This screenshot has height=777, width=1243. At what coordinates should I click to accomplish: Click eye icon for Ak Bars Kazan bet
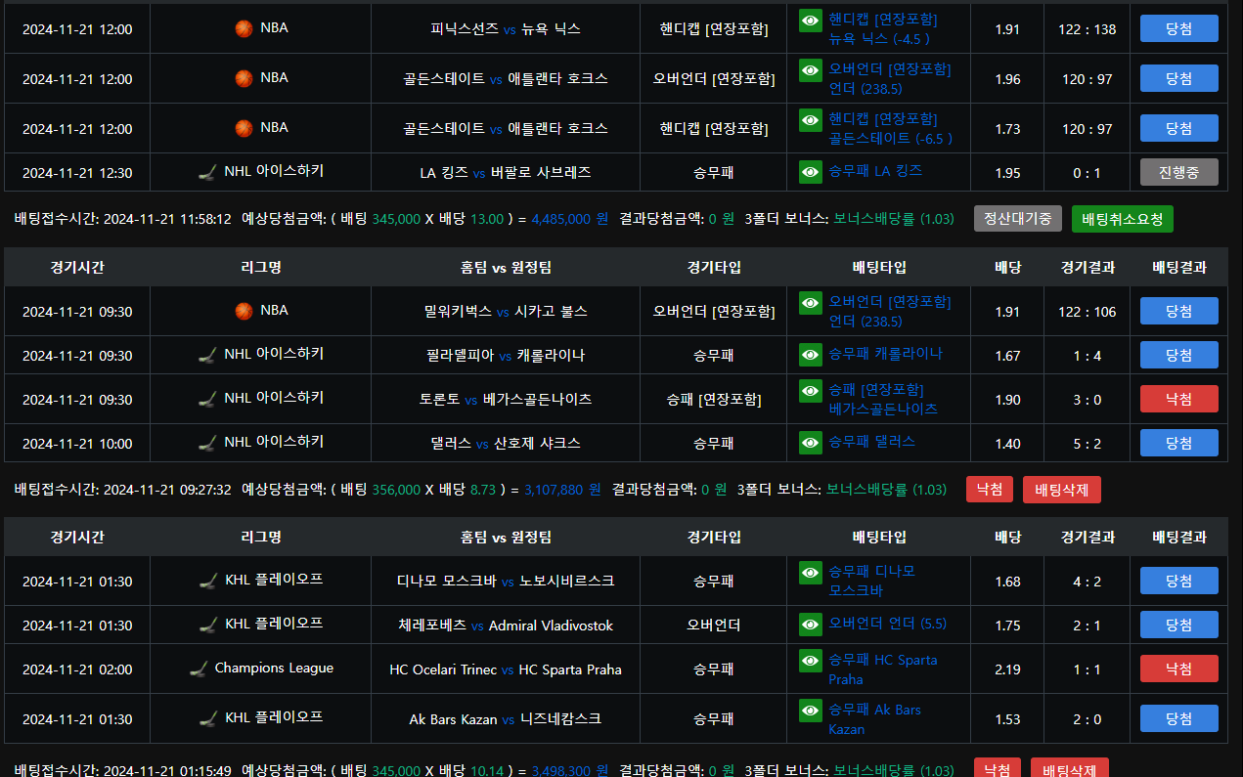tap(810, 711)
